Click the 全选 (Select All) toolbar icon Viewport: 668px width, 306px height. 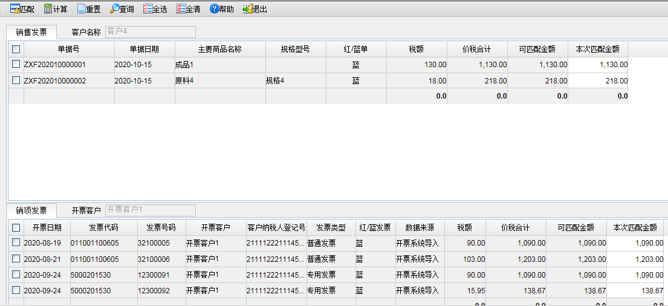155,9
